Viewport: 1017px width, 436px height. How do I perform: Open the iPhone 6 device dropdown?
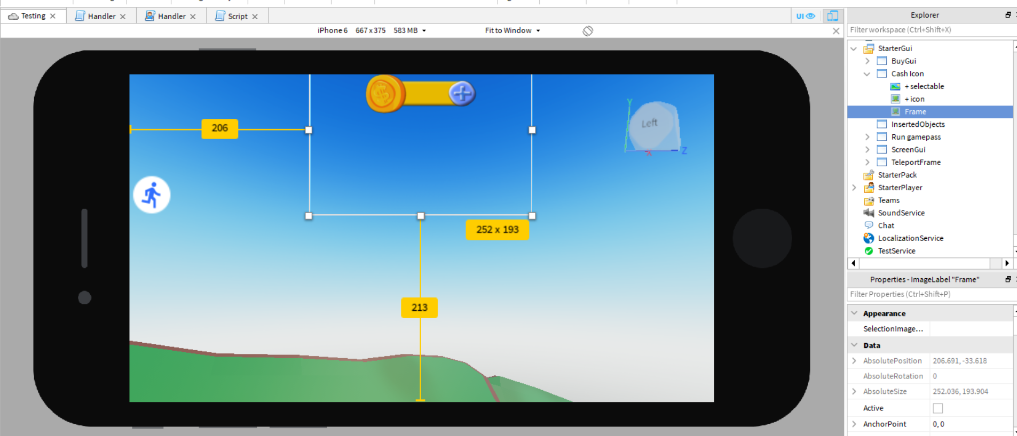[x=372, y=30]
